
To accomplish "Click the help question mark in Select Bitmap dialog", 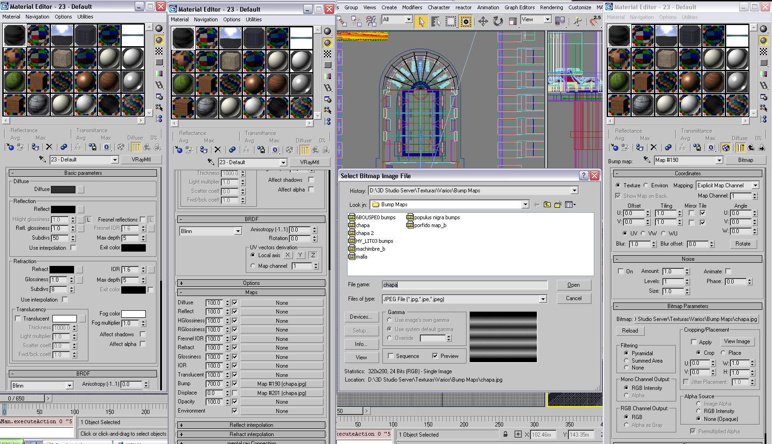I will [x=584, y=176].
